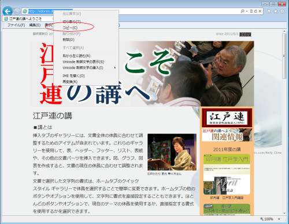The width and height of the screenshot is (289, 224).
Task: Go back with the blue Back arrow
Action: coord(8,12)
